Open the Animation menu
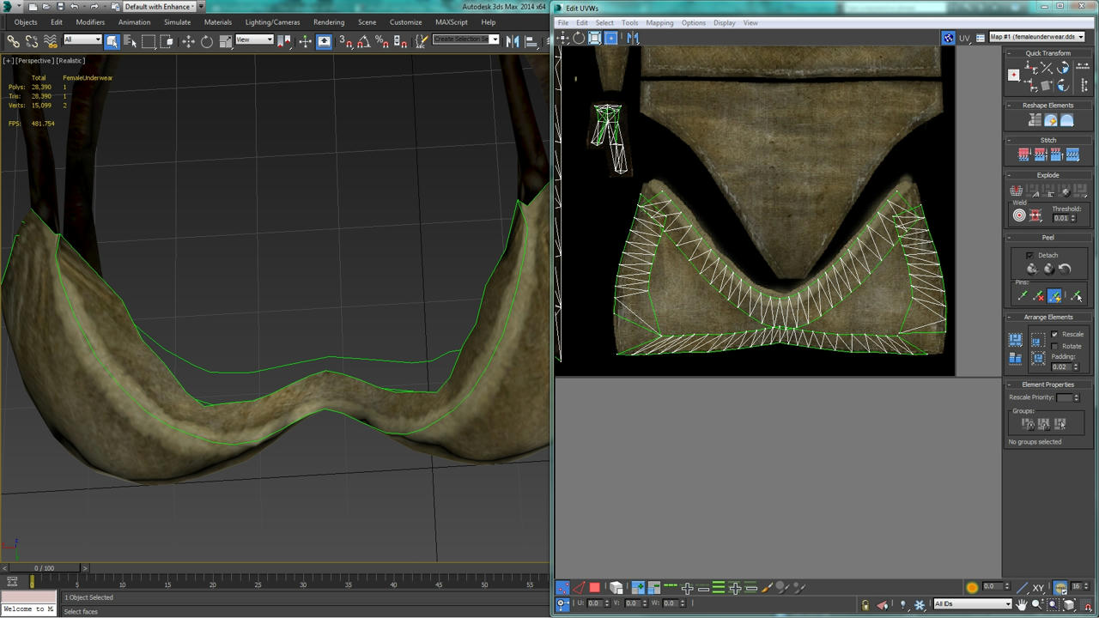Viewport: 1099px width, 618px height. click(134, 22)
